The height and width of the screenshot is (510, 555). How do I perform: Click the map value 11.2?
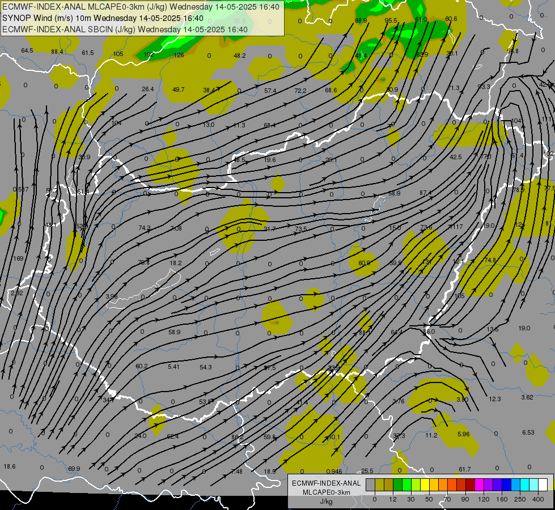431,435
